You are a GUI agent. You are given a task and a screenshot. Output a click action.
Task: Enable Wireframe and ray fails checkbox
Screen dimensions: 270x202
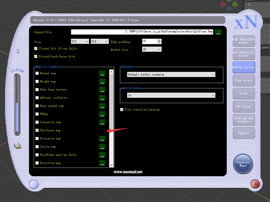37,155
